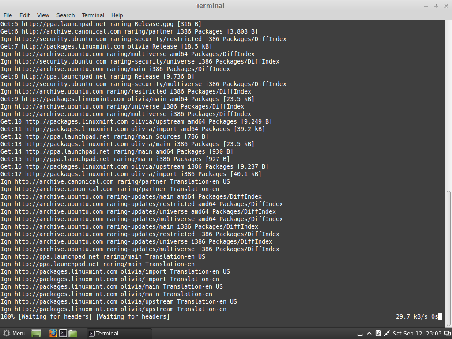Viewport: 452px width, 339px height.
Task: Open the Search menu
Action: point(65,15)
